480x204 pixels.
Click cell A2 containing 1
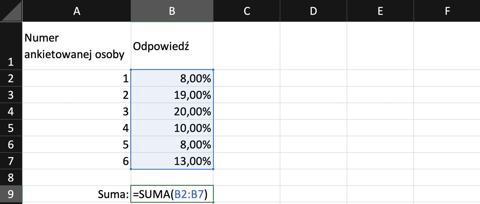pos(76,78)
